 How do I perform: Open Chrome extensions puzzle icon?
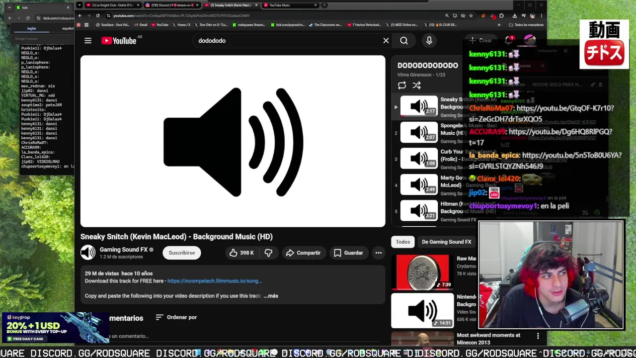[x=501, y=15]
